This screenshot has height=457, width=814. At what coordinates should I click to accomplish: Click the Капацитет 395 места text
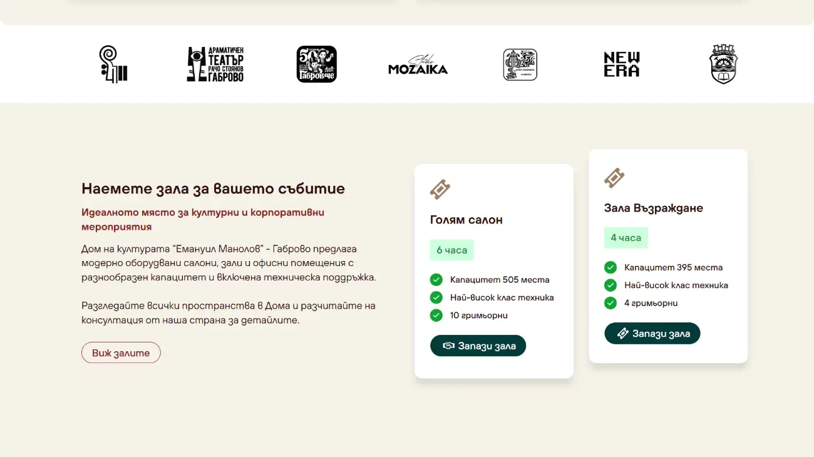(x=674, y=267)
